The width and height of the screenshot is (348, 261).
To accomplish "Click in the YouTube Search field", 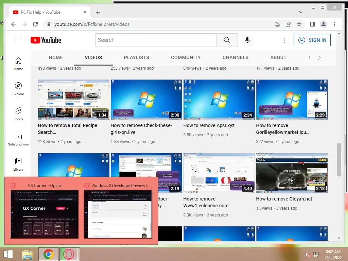I will [156, 40].
